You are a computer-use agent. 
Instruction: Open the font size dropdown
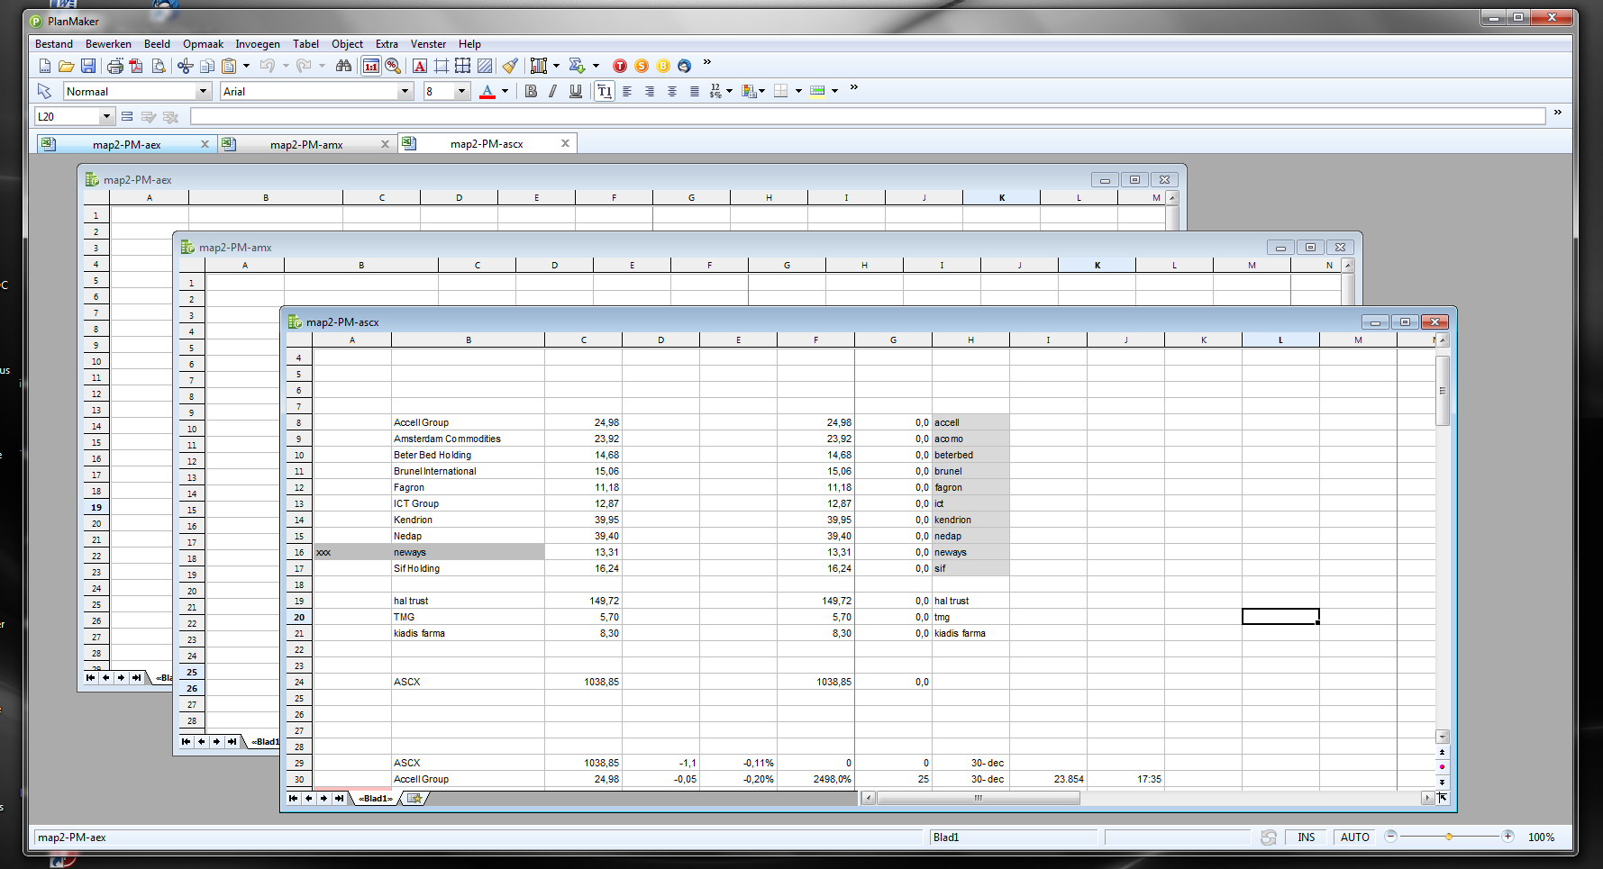(x=461, y=91)
